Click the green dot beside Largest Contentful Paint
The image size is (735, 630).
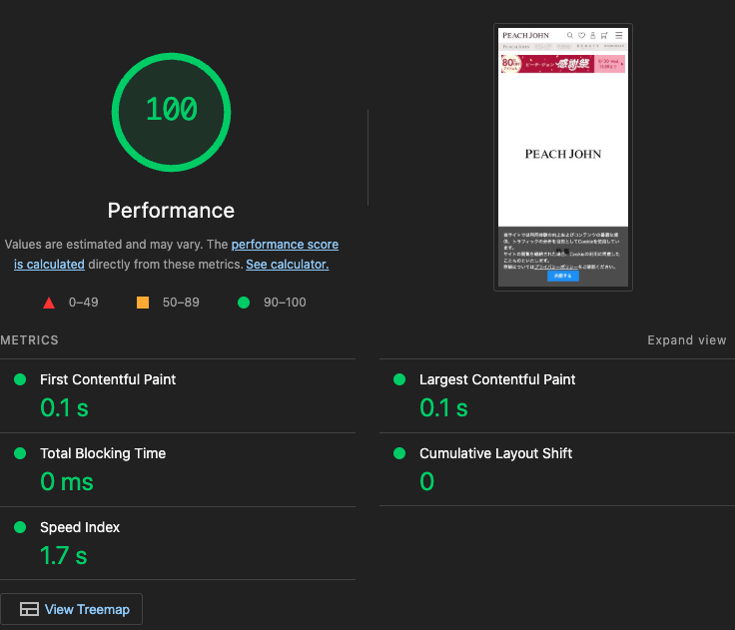pyautogui.click(x=399, y=379)
